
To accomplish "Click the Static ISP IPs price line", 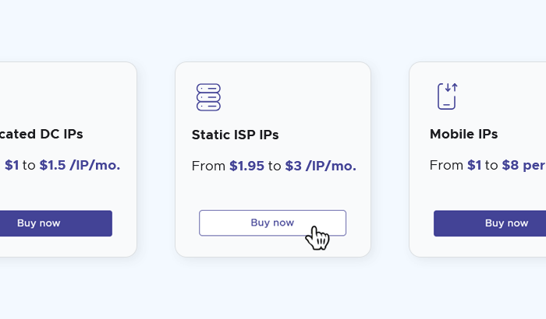I will tap(273, 166).
